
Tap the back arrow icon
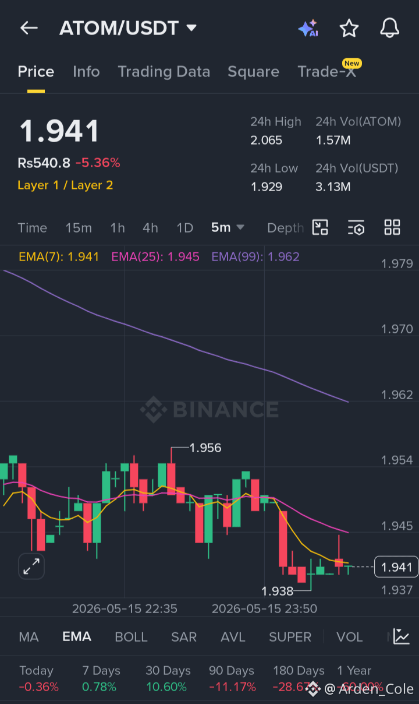point(29,28)
